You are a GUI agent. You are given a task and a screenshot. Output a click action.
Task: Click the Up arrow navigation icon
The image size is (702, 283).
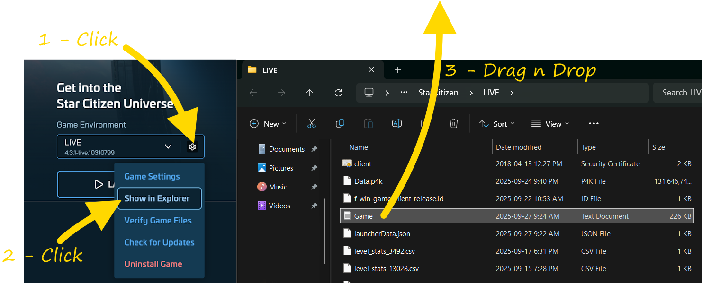click(x=310, y=93)
